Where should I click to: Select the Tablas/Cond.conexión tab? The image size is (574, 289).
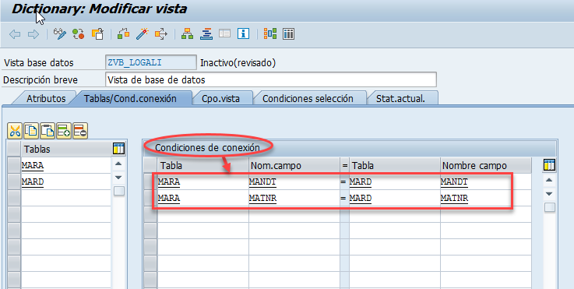130,98
